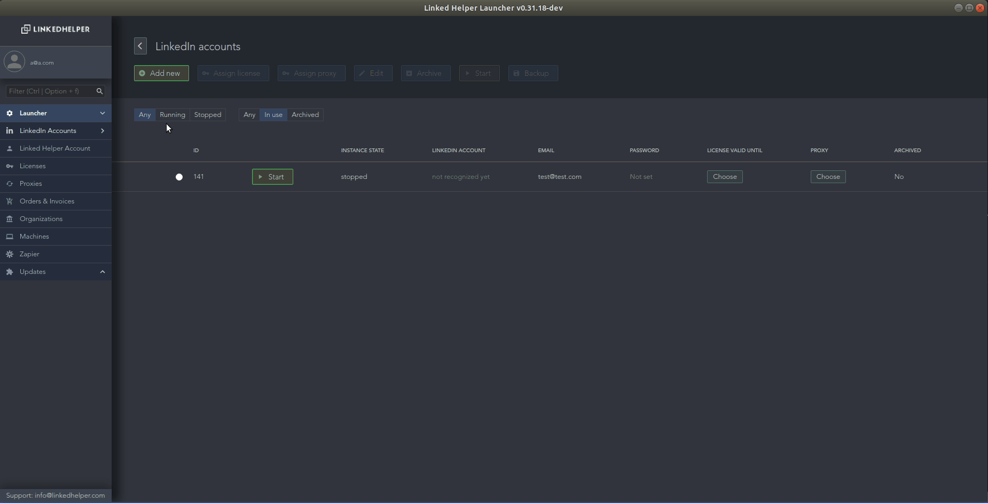988x503 pixels.
Task: Click the Add new button
Action: pyautogui.click(x=161, y=73)
